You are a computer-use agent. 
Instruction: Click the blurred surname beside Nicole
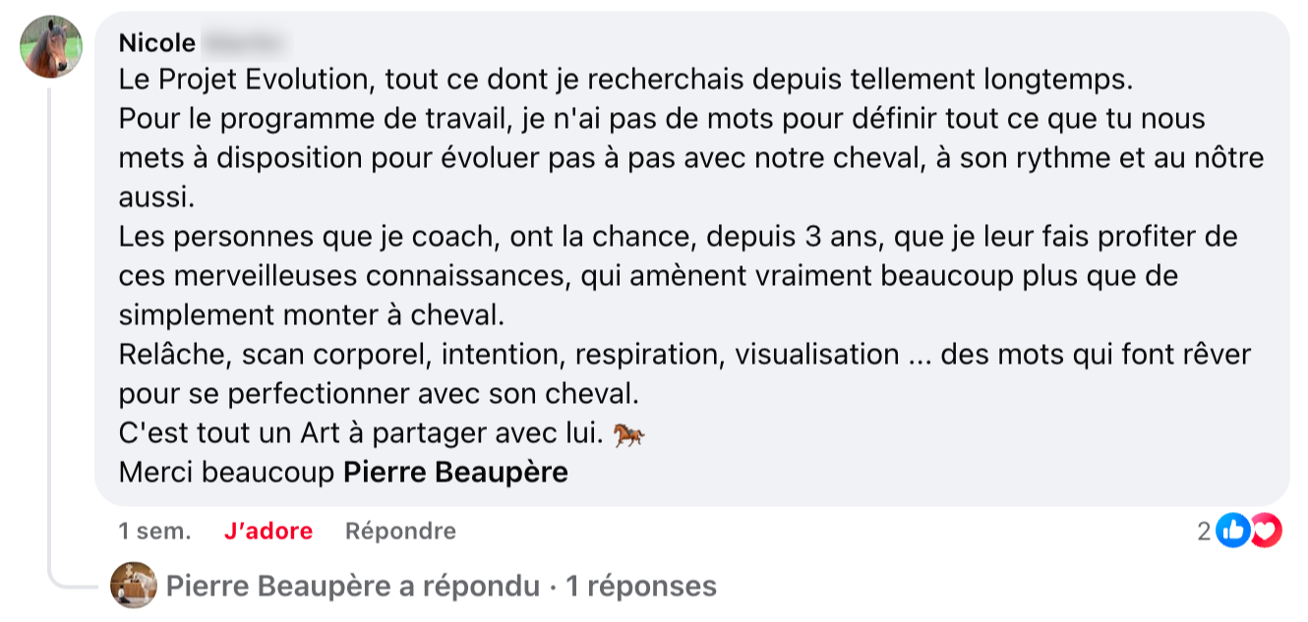(x=243, y=43)
